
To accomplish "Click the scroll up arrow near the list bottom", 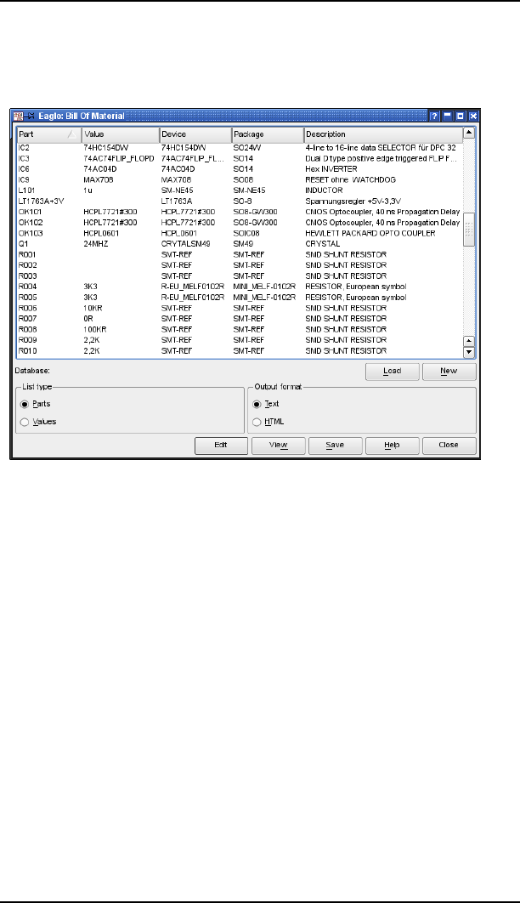I will point(469,341).
